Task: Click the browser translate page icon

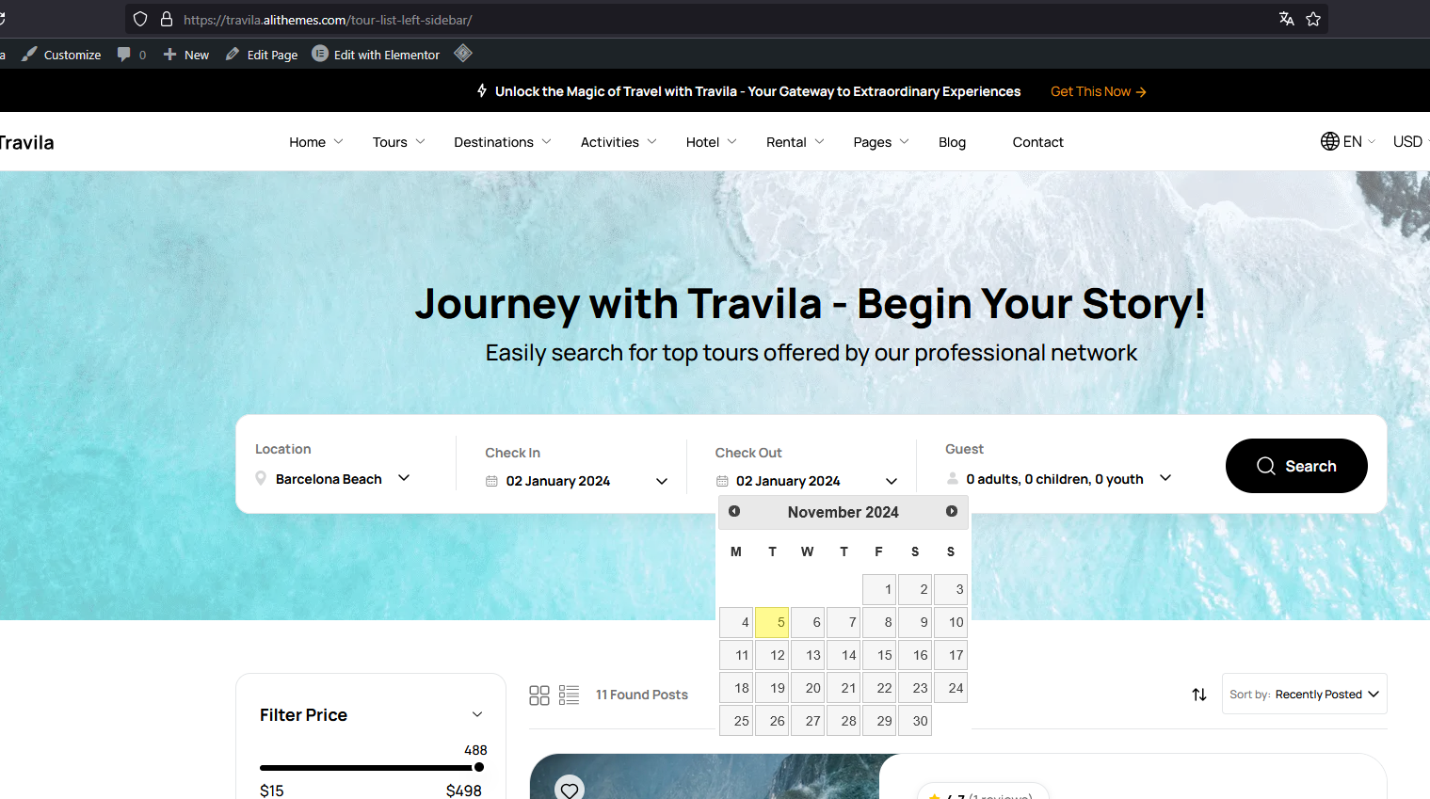Action: 1286,19
